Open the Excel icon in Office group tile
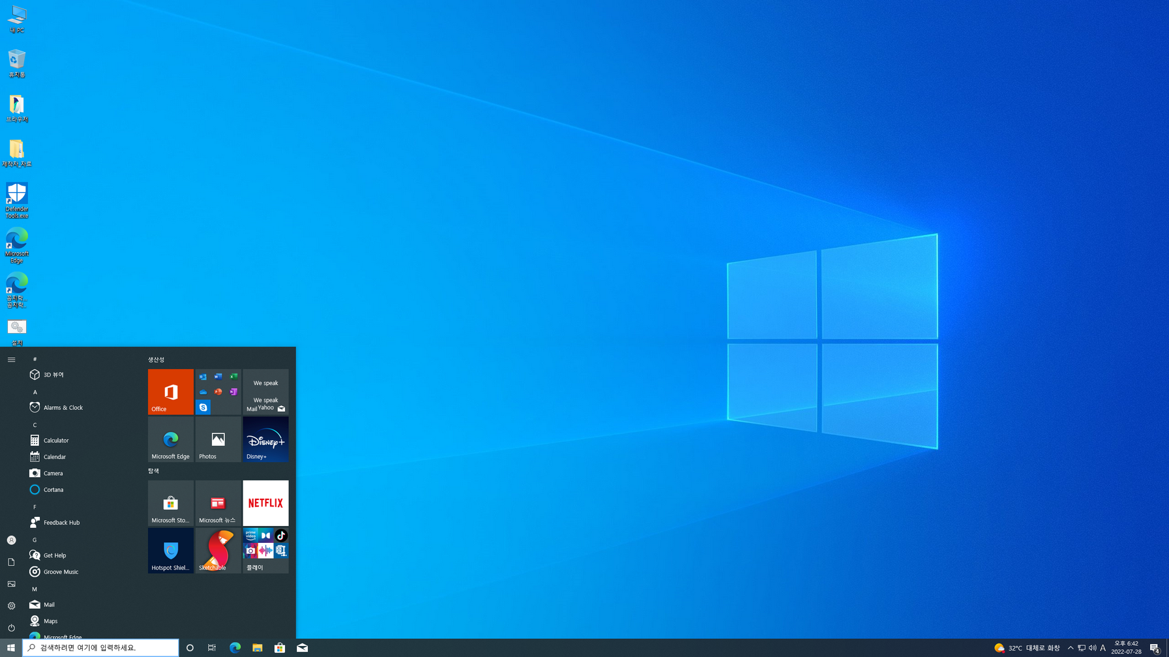1169x657 pixels. pos(234,377)
